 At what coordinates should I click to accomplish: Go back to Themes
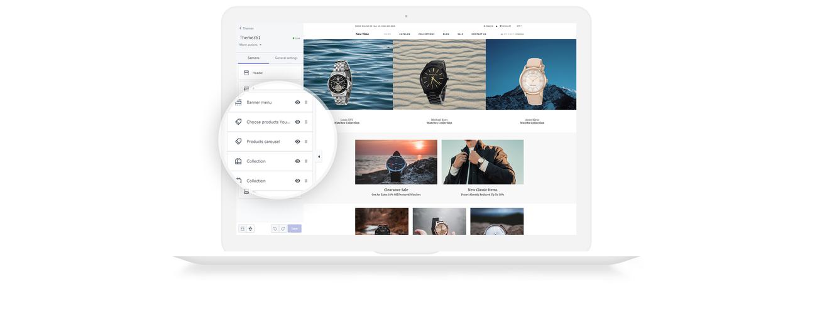pyautogui.click(x=246, y=28)
